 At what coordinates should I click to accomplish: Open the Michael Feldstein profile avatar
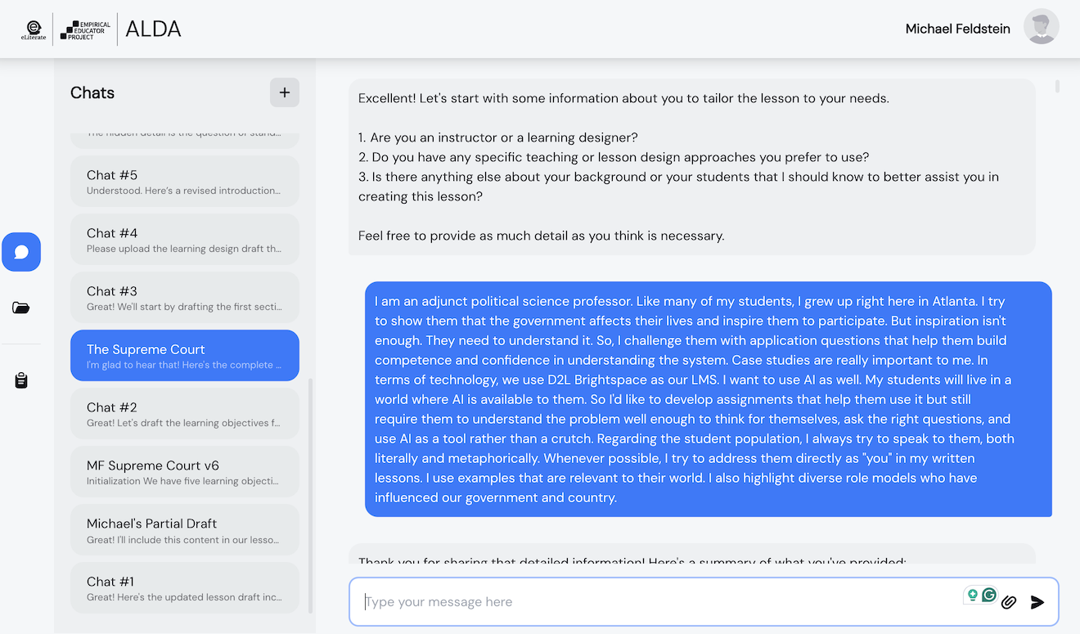point(1041,26)
